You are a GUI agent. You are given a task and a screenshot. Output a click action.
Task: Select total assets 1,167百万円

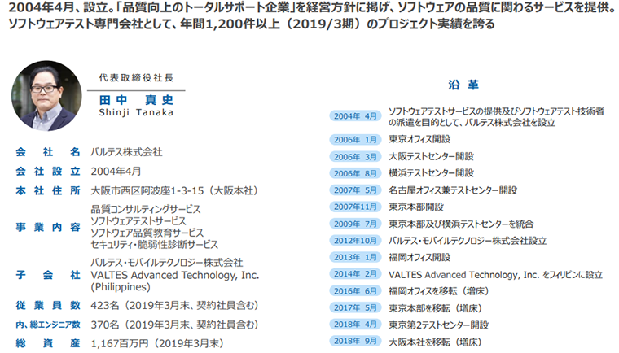click(x=120, y=343)
